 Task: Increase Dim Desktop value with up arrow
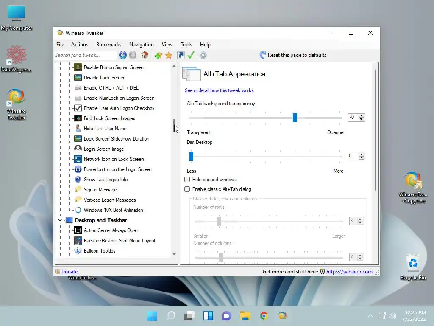click(x=361, y=154)
